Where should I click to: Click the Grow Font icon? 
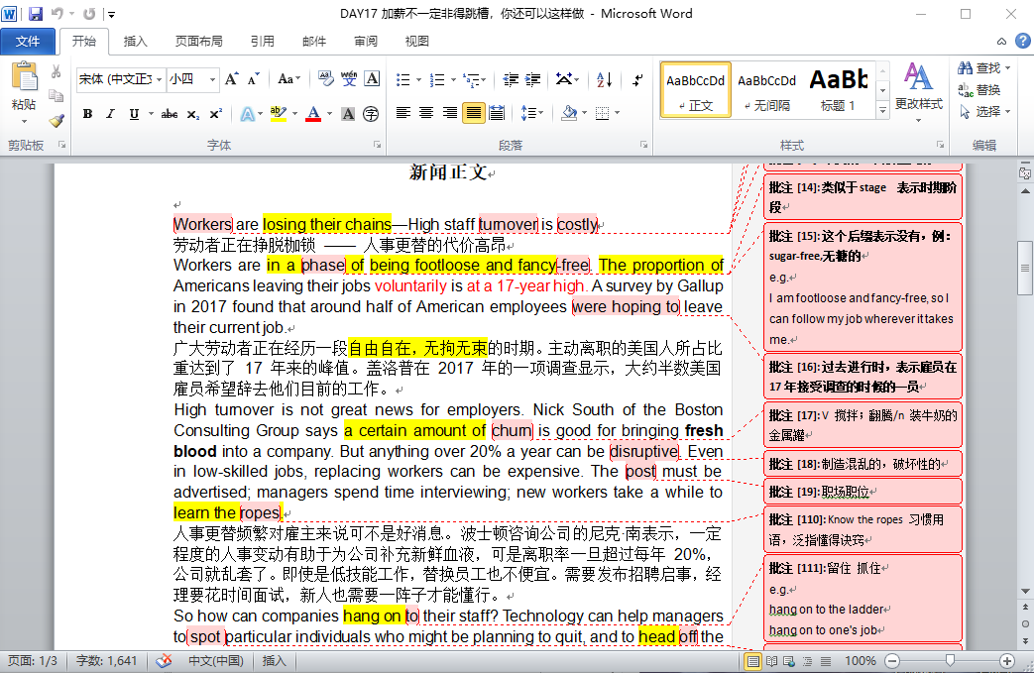(231, 79)
